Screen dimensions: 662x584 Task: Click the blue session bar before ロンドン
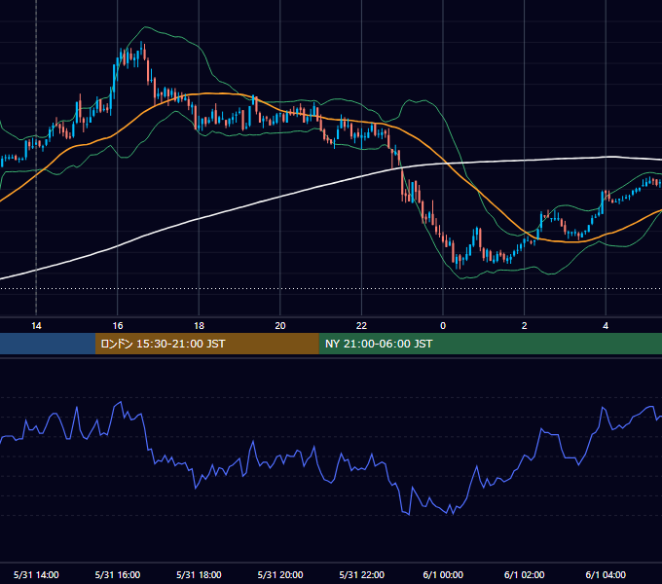pos(48,344)
